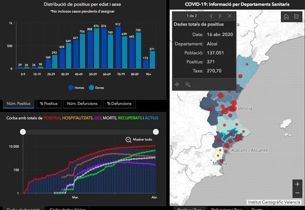This screenshot has height=210, width=305.
Task: Switch to the % Positius tab
Action: pyautogui.click(x=48, y=104)
